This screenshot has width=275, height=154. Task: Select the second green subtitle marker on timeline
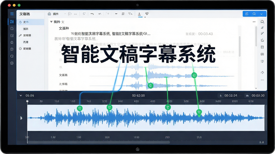[110, 107]
